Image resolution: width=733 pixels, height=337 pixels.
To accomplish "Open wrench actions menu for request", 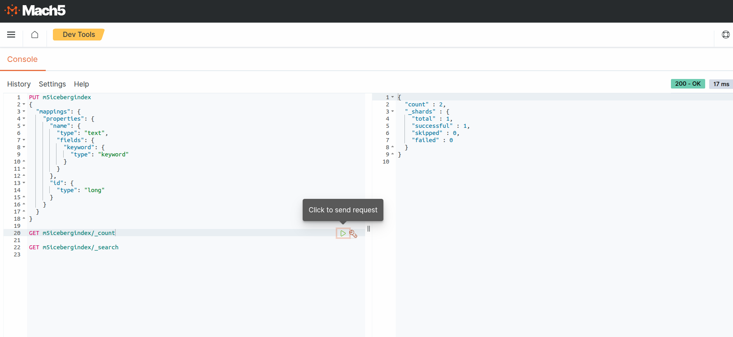I will tap(353, 234).
